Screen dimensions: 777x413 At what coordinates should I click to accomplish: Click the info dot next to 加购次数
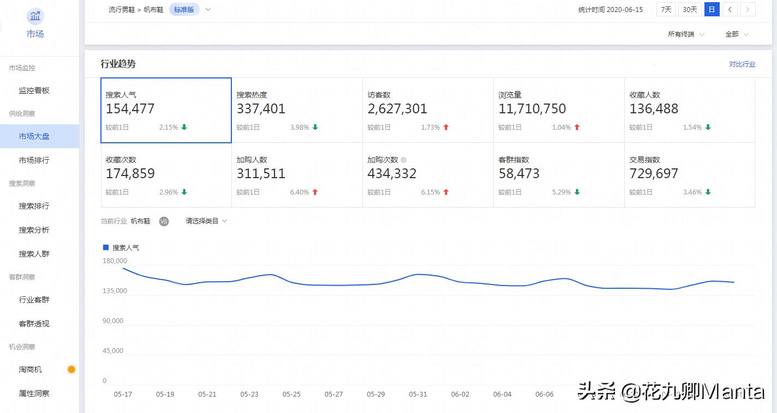click(404, 160)
